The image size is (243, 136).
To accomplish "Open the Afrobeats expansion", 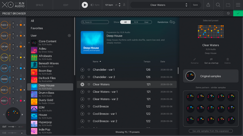I will point(50,58).
